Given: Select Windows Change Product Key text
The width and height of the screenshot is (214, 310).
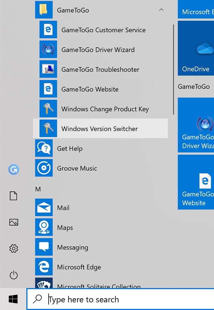Looking at the screenshot, I should click(105, 109).
